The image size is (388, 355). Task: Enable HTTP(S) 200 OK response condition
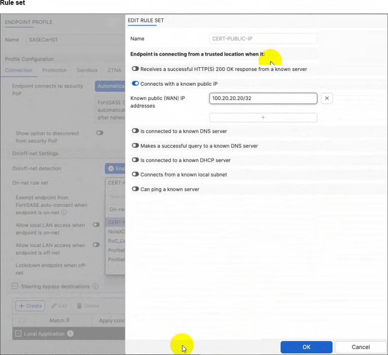135,69
